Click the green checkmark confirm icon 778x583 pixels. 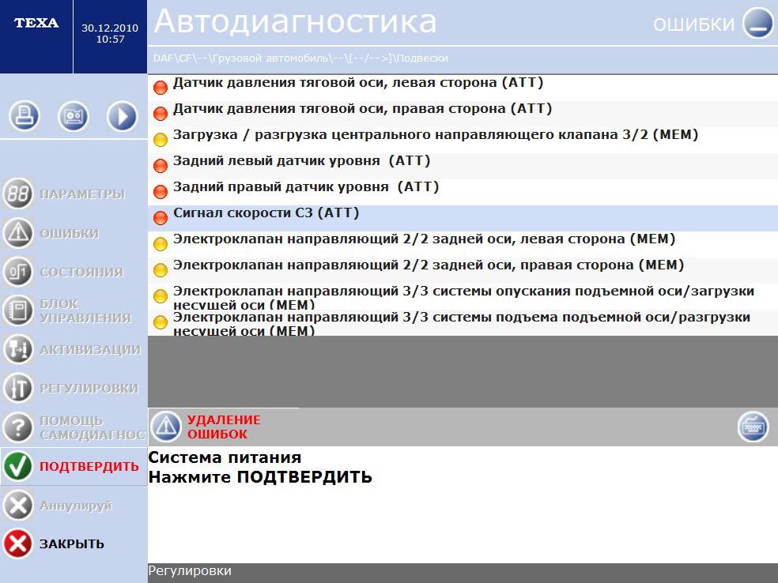tap(18, 466)
